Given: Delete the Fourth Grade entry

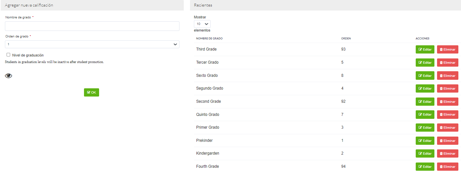Looking at the screenshot, I should click(448, 167).
